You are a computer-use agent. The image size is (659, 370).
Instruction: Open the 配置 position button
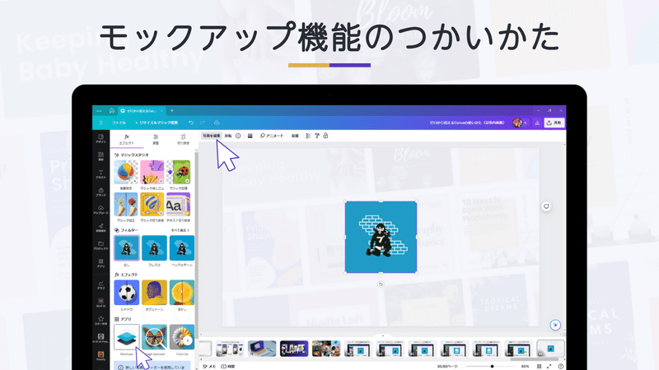(x=295, y=136)
